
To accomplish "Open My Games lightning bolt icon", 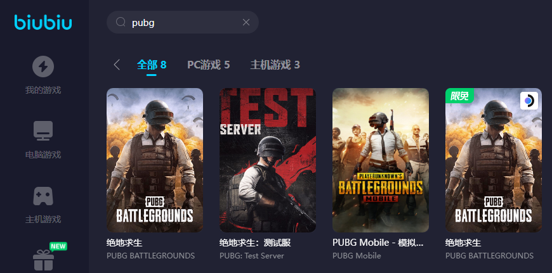I will click(x=43, y=67).
